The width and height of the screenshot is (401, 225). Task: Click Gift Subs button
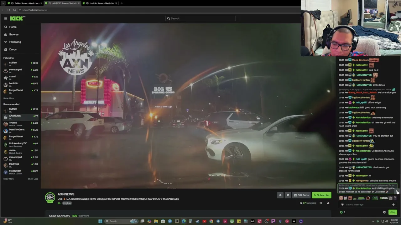pyautogui.click(x=301, y=195)
